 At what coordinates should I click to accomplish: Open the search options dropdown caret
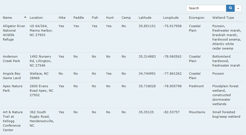tap(238, 8)
